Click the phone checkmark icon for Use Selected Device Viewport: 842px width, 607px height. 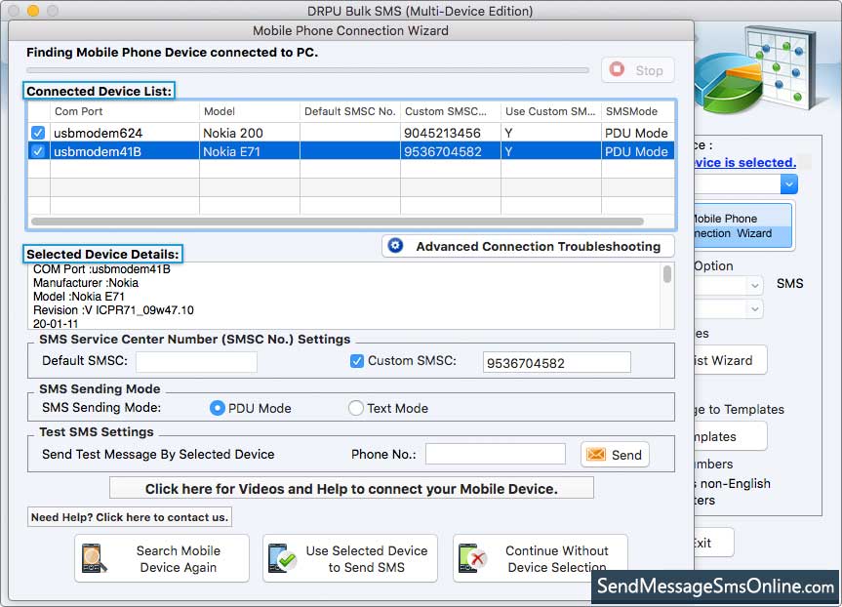283,558
